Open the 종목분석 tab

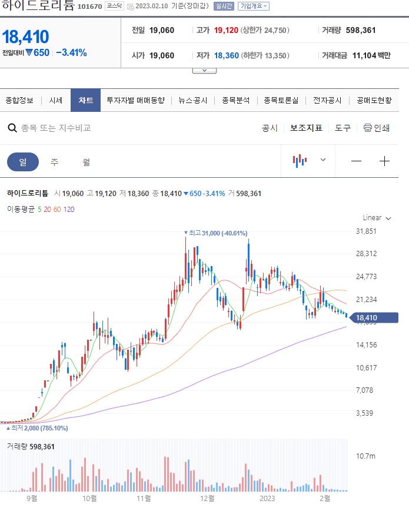(x=235, y=100)
